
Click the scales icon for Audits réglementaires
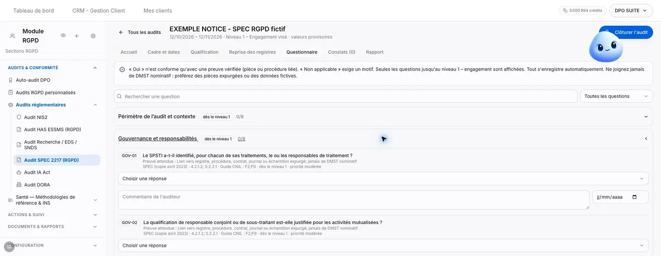11,105
